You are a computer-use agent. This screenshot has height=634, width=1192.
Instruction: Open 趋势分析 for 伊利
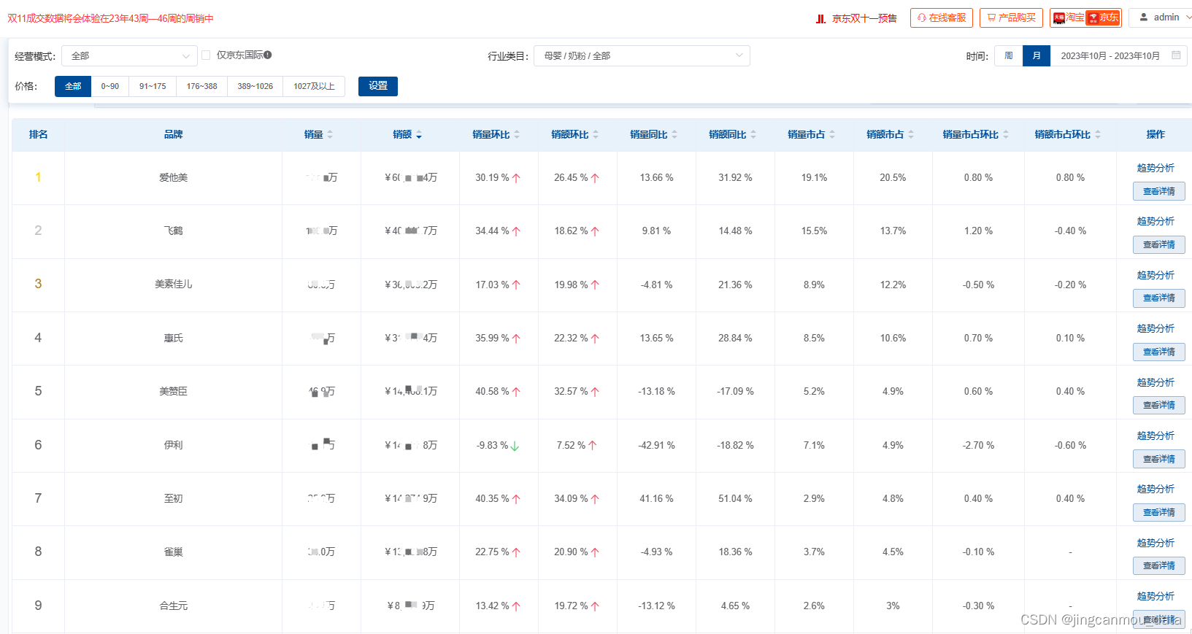pyautogui.click(x=1156, y=436)
